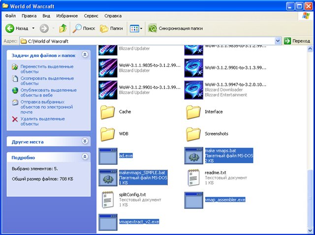Select the ad.exe file icon
Image resolution: width=315 pixels, height=235 pixels.
click(x=108, y=156)
